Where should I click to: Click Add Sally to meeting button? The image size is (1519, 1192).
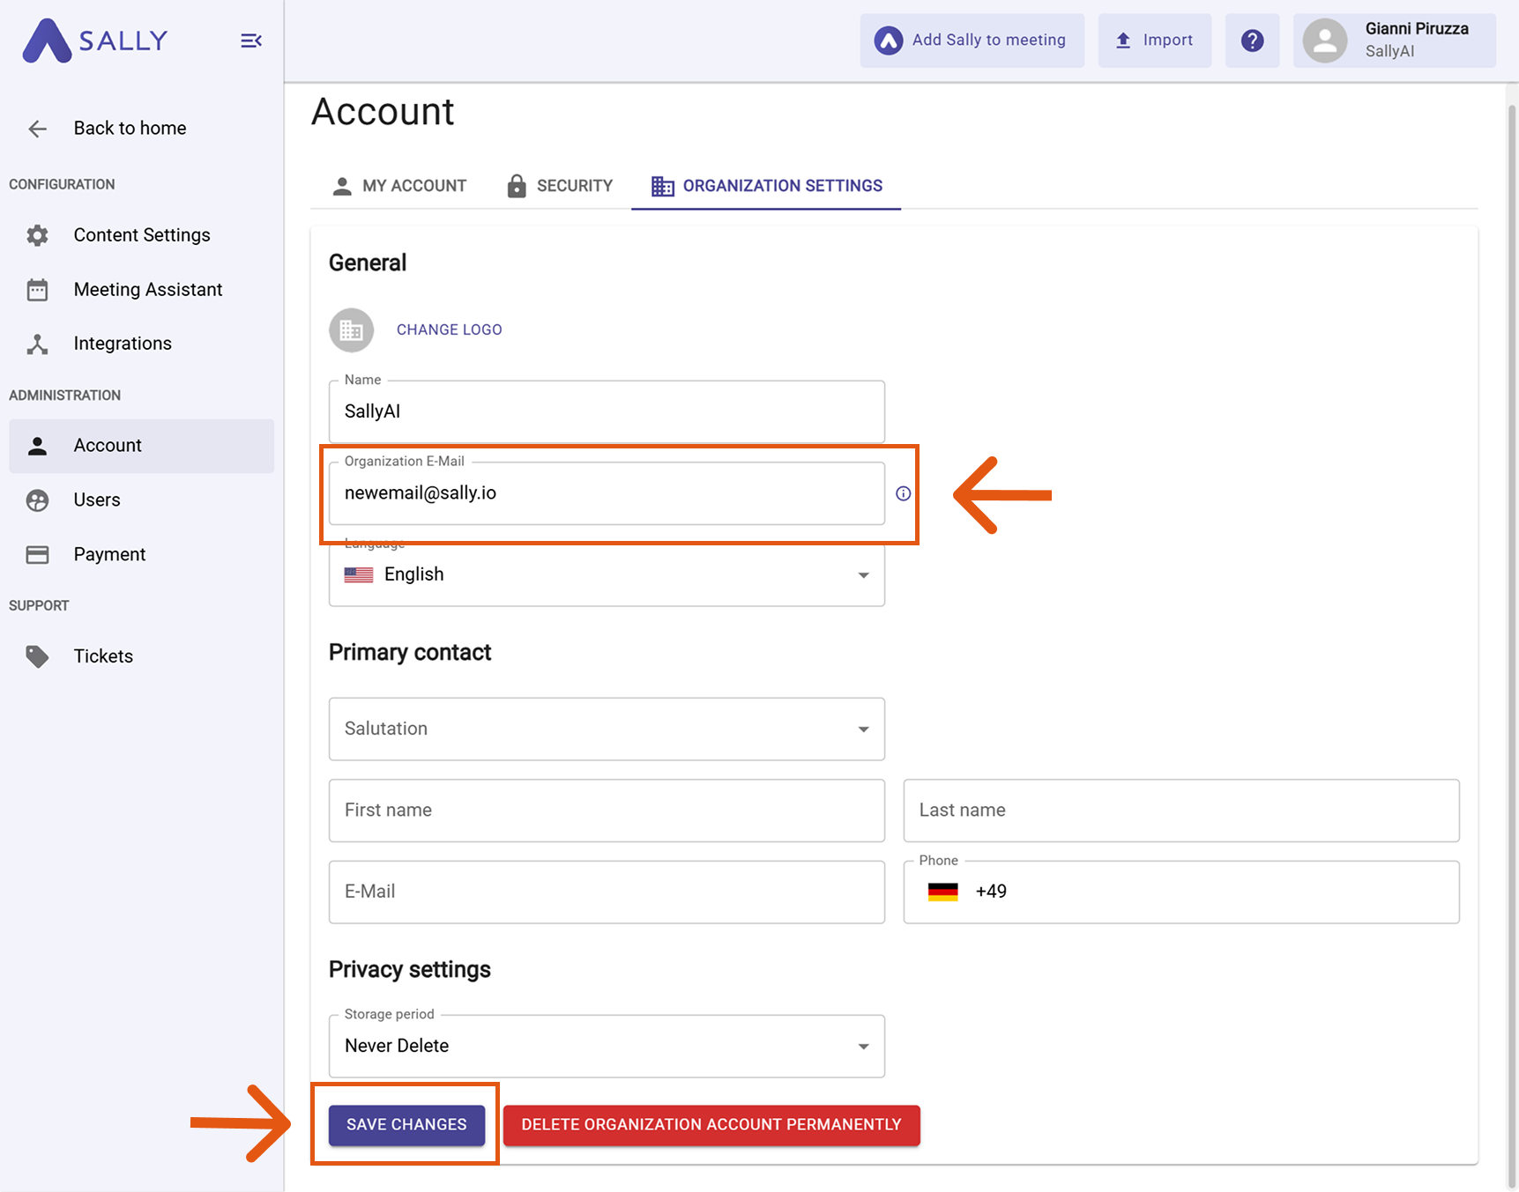972,41
